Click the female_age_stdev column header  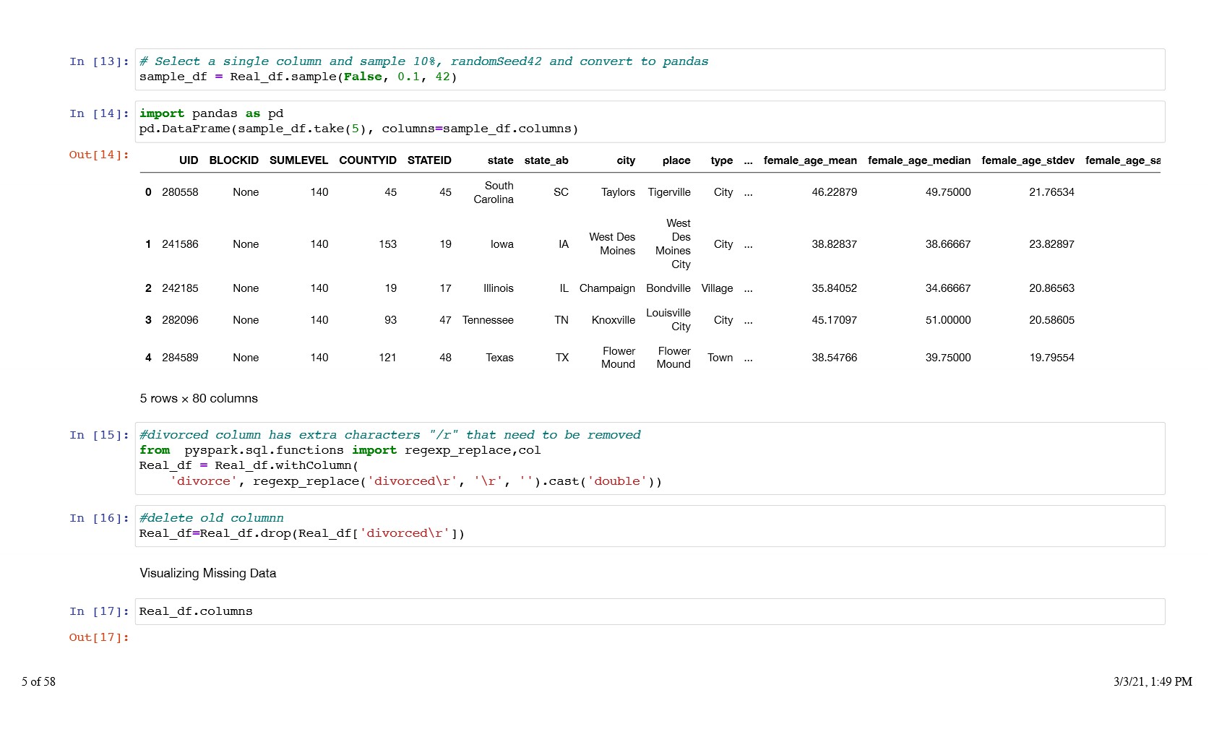pyautogui.click(x=1028, y=160)
